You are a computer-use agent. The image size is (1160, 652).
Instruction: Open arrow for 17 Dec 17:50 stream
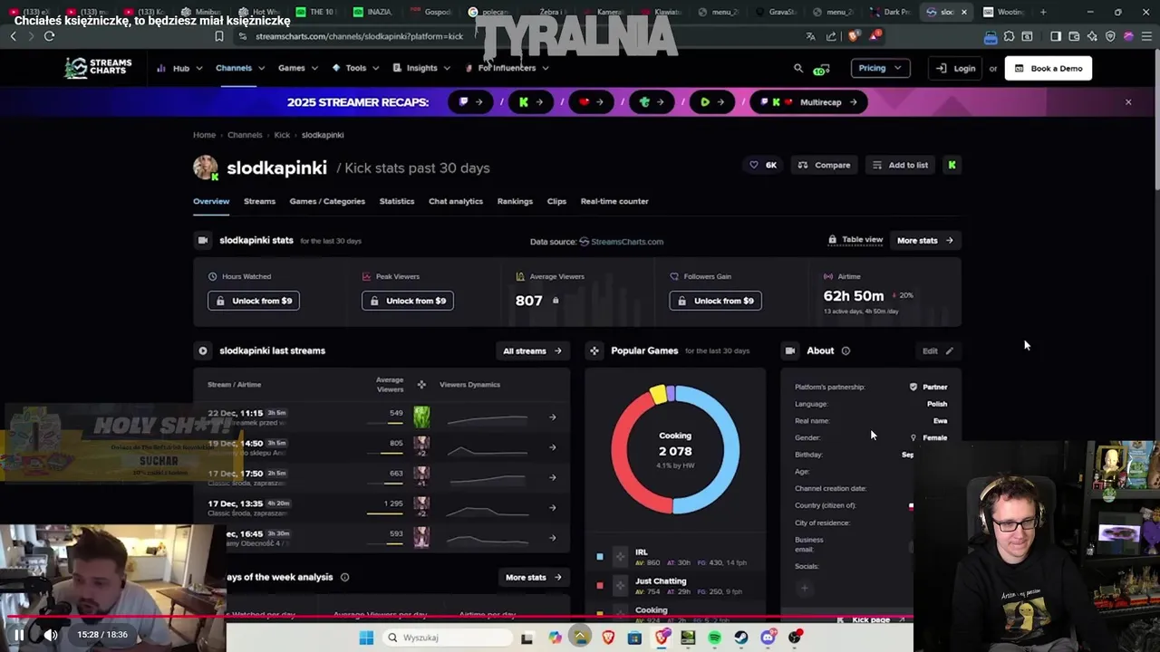[553, 477]
